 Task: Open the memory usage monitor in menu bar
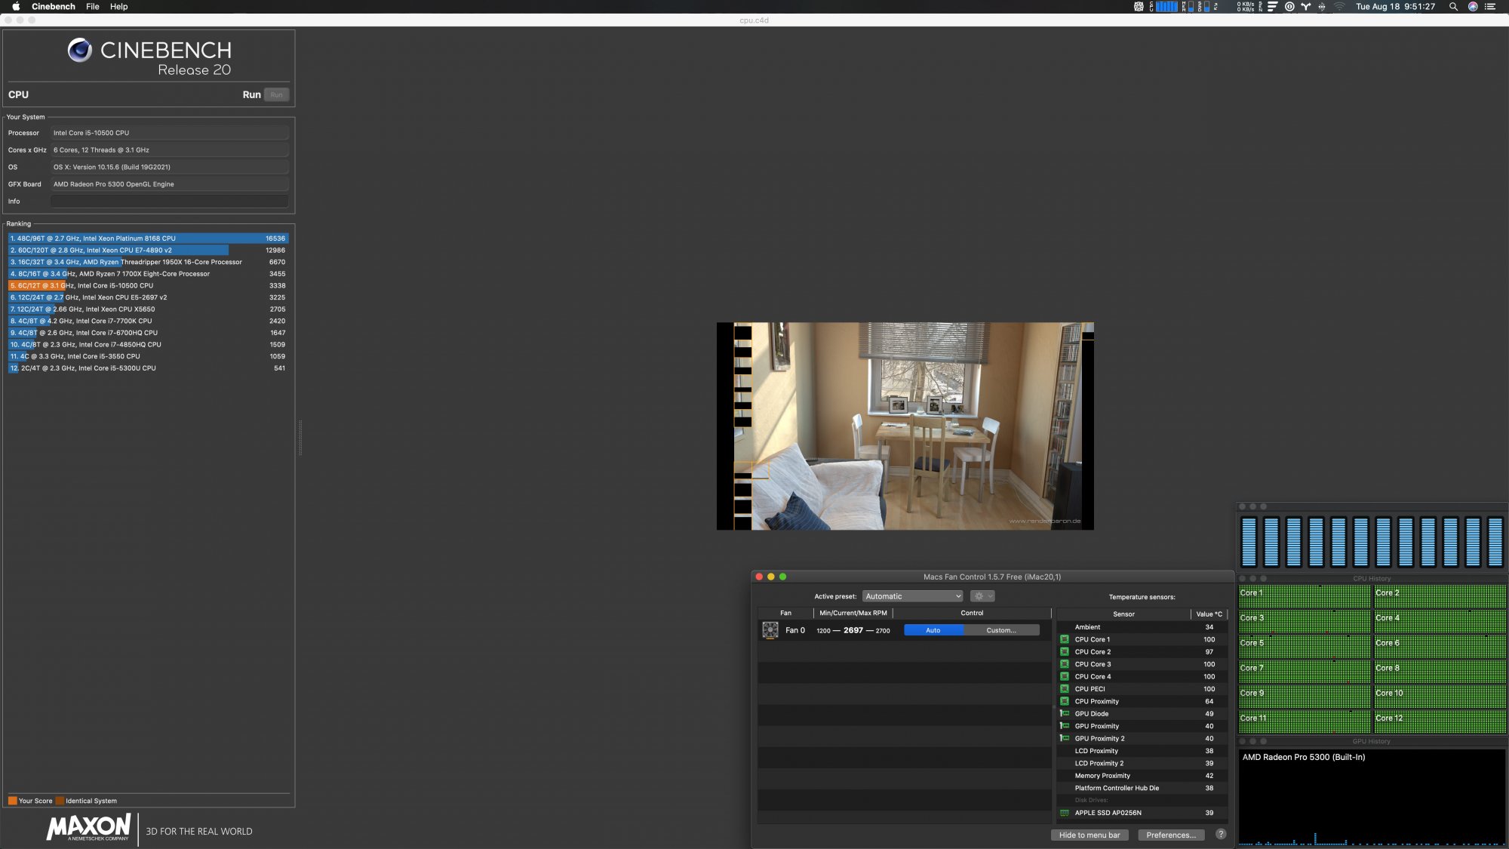pos(1187,6)
